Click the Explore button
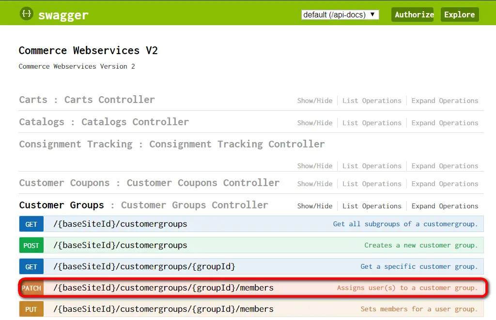The width and height of the screenshot is (496, 320). coord(460,15)
